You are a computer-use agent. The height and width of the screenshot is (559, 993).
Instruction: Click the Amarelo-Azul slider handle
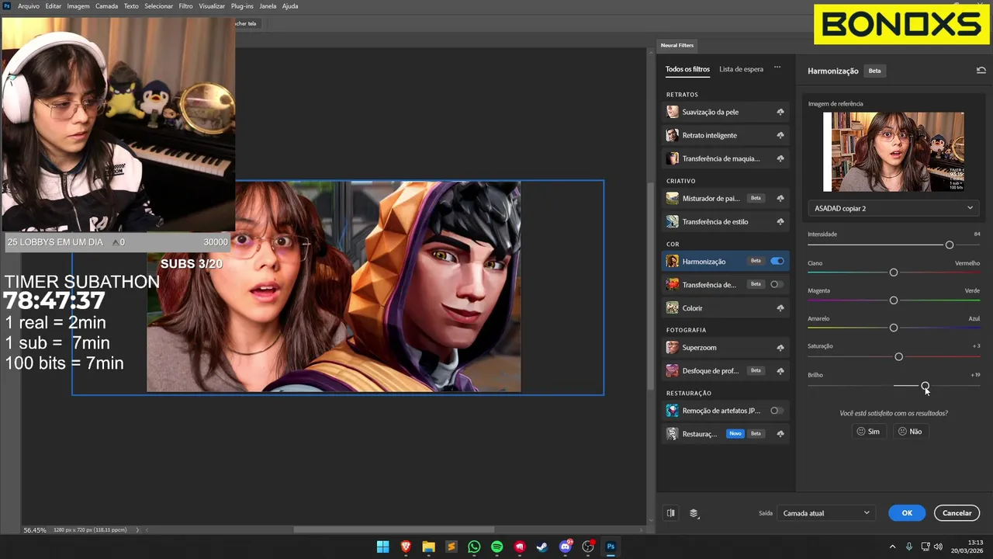894,328
